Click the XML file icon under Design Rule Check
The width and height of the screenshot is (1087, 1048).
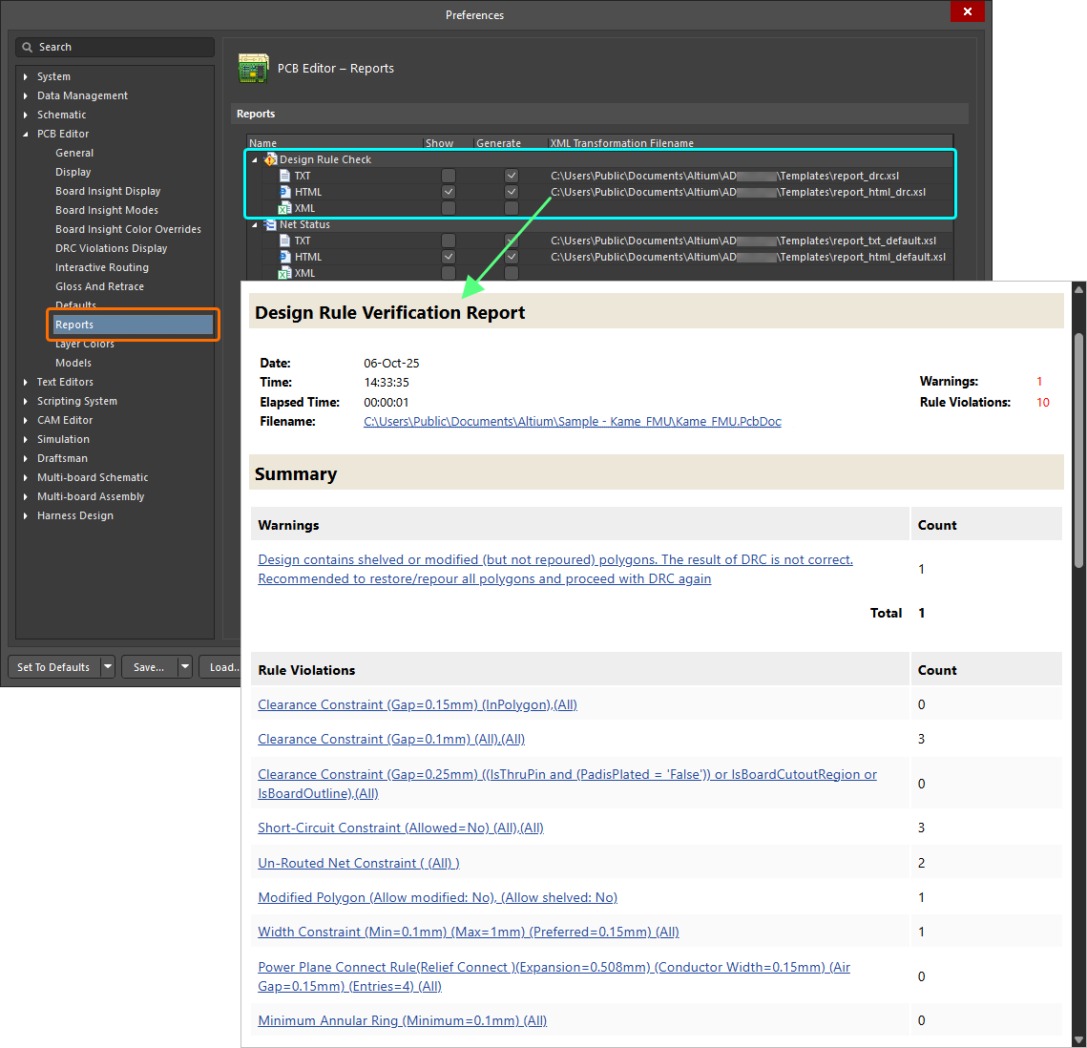(285, 208)
